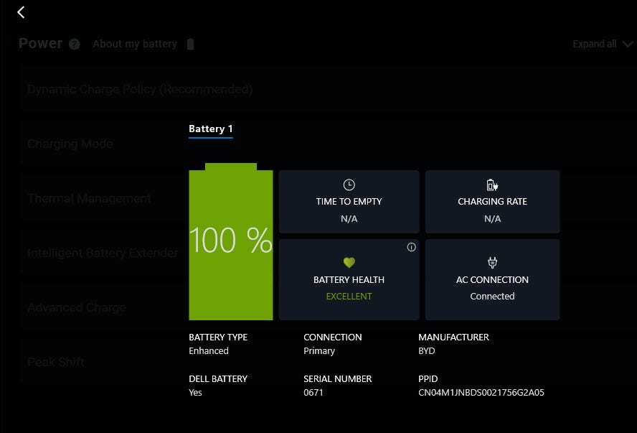Click the AC CONNECTION label
This screenshot has width=637, height=433.
(492, 280)
